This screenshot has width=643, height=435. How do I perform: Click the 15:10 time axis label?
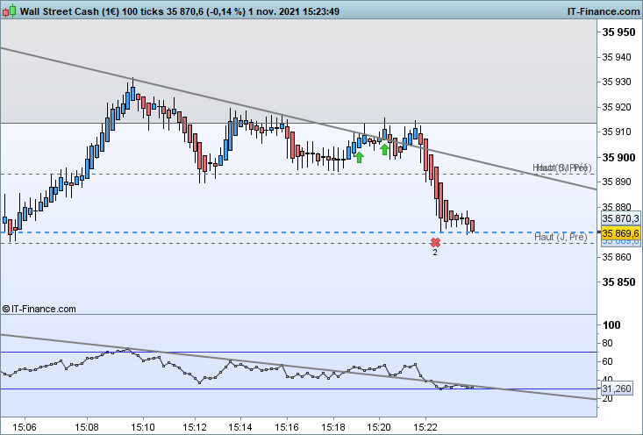pyautogui.click(x=143, y=427)
